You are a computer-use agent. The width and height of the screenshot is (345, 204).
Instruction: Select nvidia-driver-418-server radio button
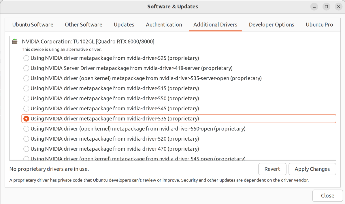[x=26, y=68]
